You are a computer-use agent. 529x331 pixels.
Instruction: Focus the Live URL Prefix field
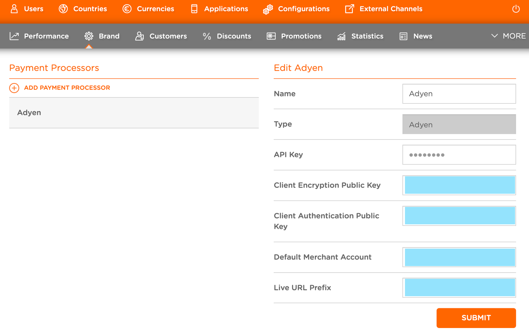click(459, 288)
